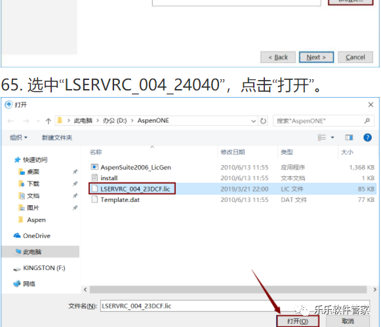This screenshot has width=381, height=327.
Task: Click the Forward navigation arrow
Action: coord(26,121)
